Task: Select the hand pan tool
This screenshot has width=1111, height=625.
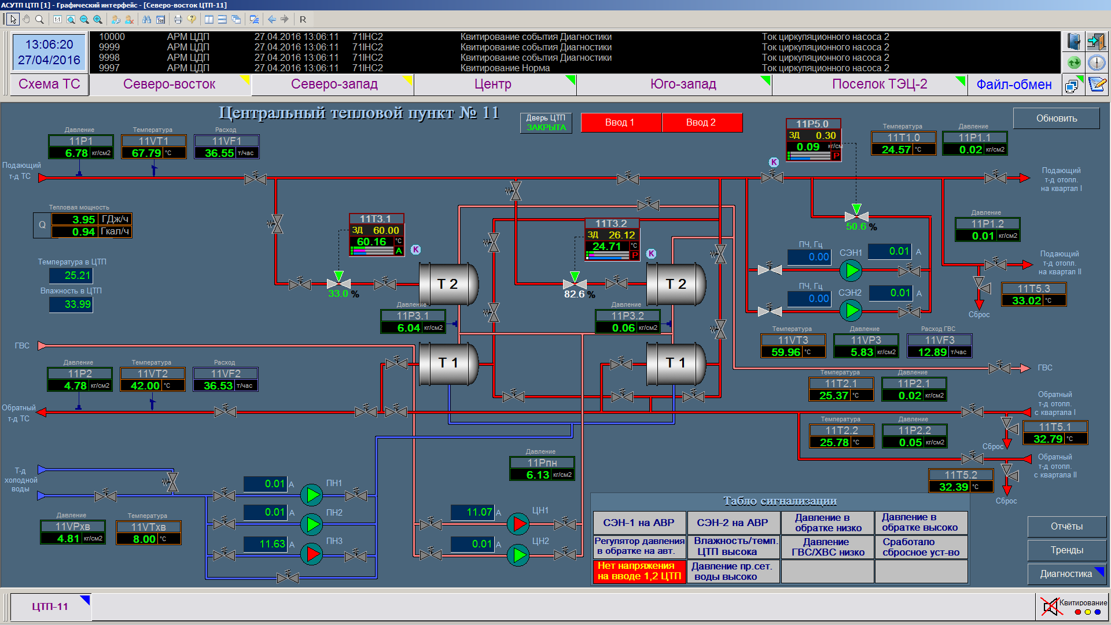Action: pyautogui.click(x=26, y=20)
